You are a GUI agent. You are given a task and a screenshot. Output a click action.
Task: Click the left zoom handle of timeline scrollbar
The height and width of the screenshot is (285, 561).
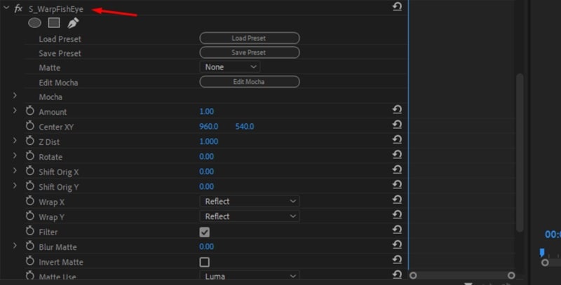(413, 275)
